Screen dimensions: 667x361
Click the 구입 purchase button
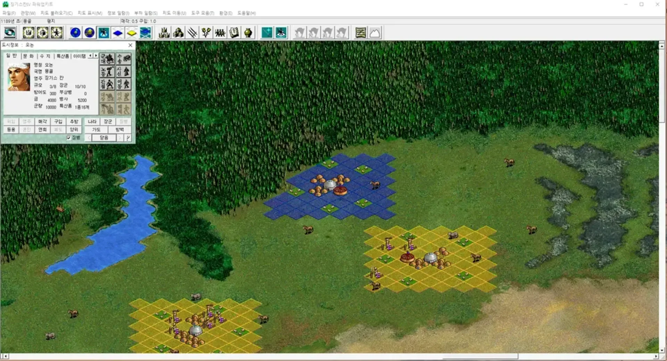pyautogui.click(x=58, y=121)
